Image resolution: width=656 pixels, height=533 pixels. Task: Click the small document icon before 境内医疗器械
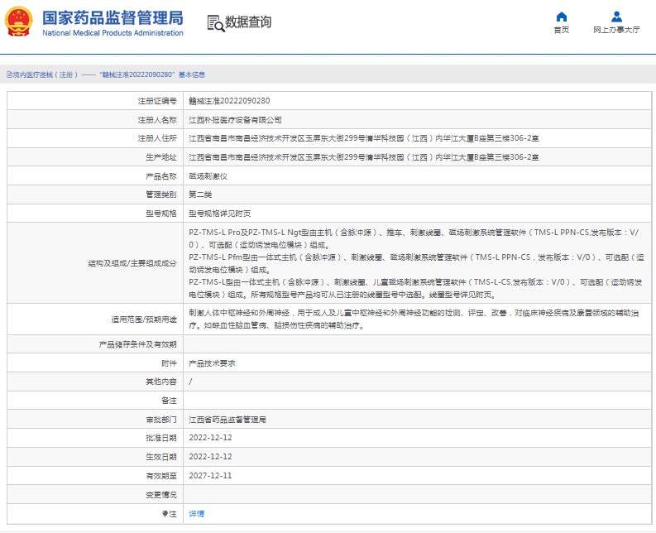(8, 74)
